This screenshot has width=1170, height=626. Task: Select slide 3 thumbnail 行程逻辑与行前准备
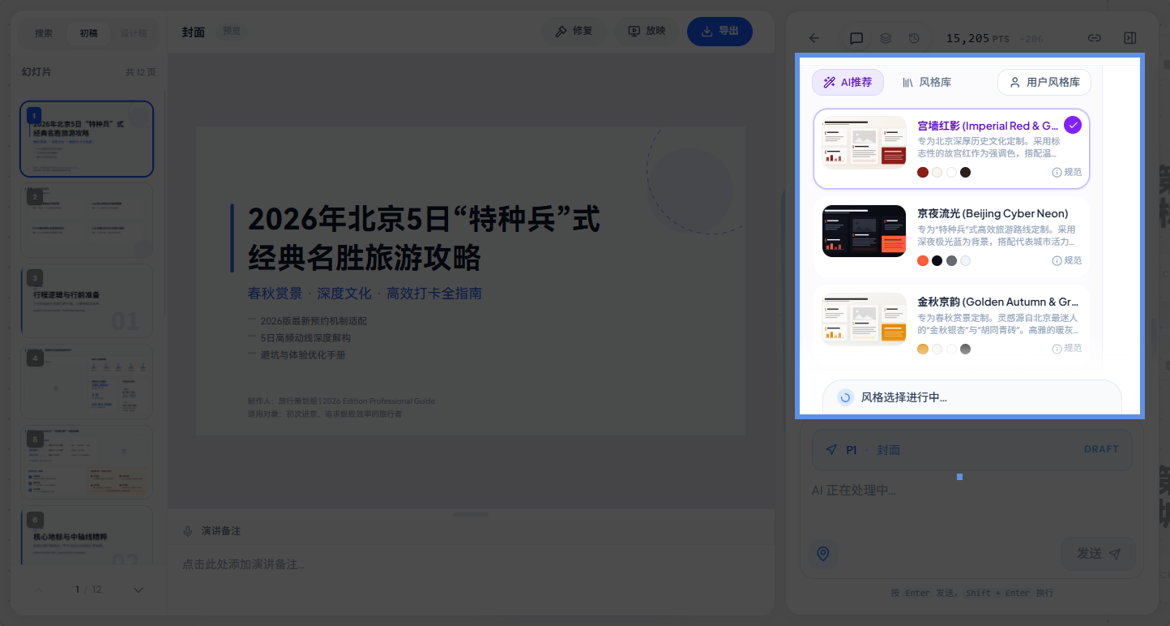click(x=87, y=300)
